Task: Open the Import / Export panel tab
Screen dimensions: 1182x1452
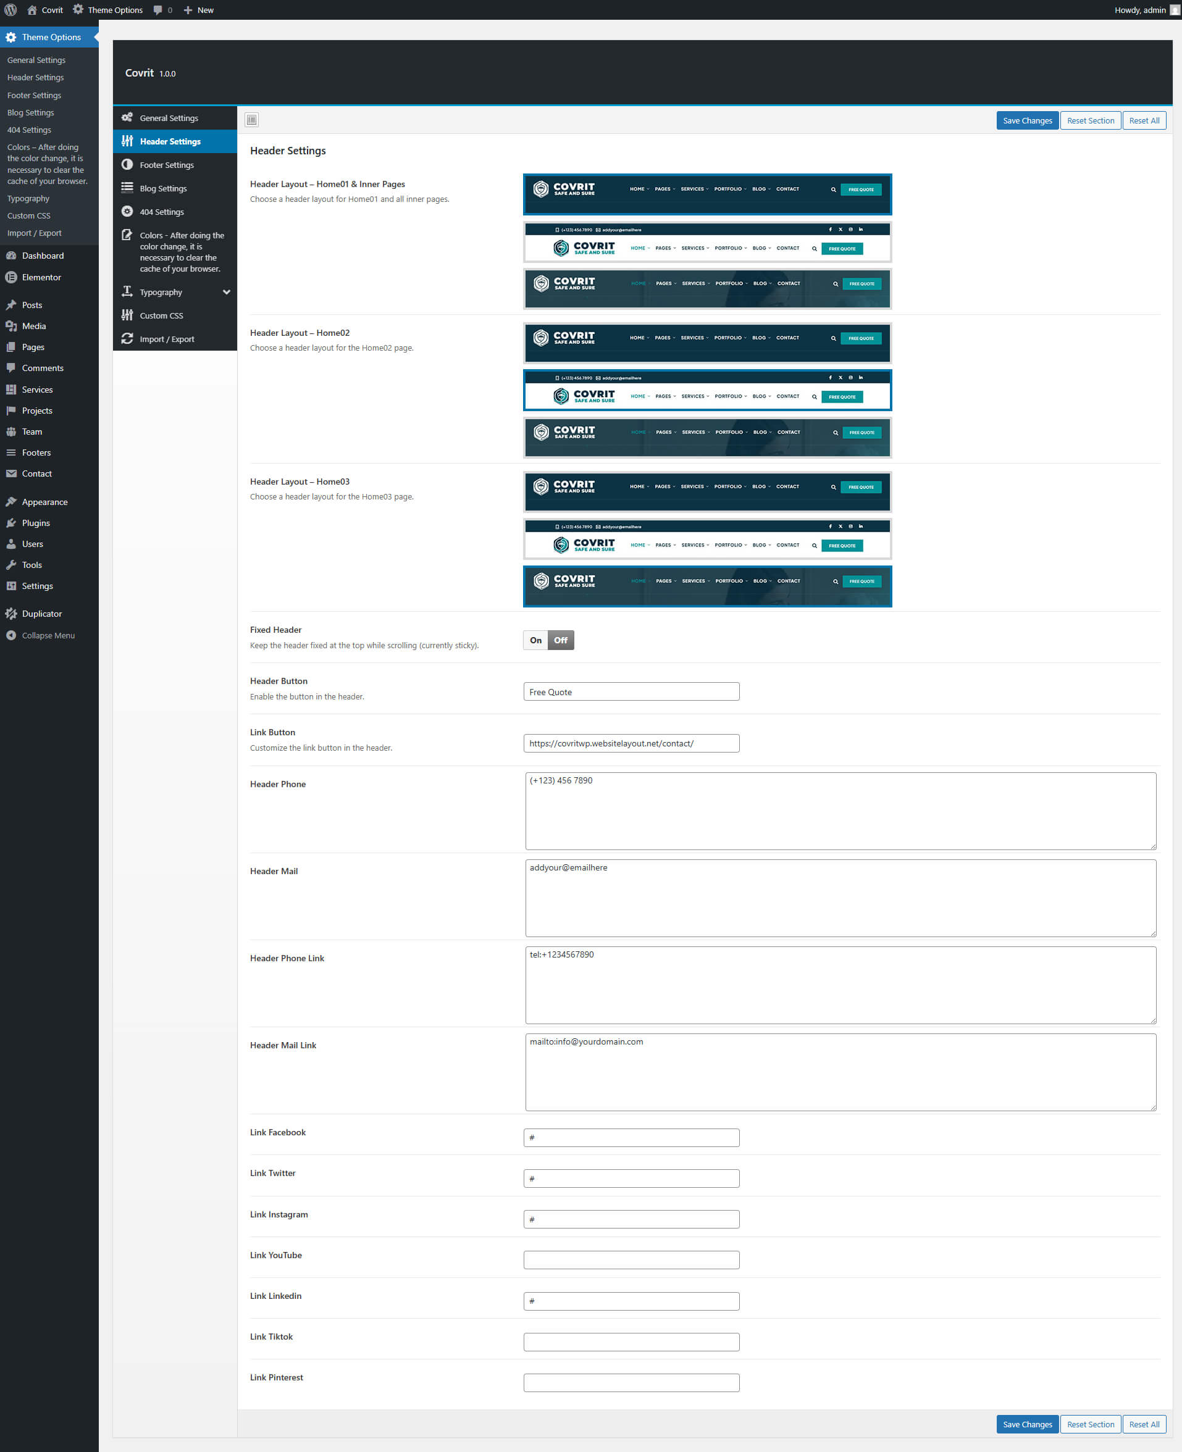Action: click(167, 339)
